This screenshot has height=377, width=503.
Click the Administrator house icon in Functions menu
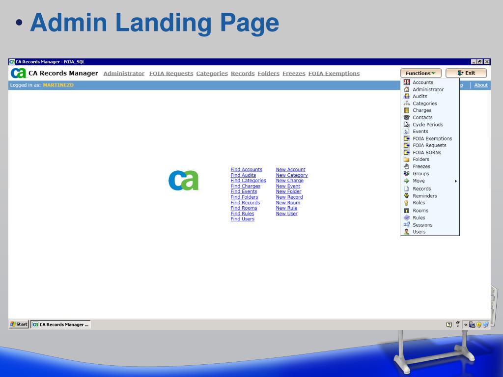coord(406,89)
